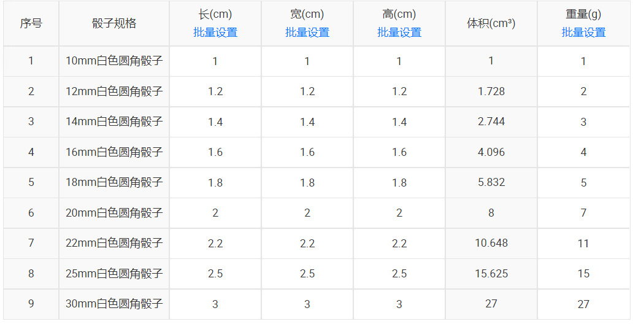This screenshot has width=633, height=324.
Task: Select the 30mm白色圆角骰子 spec cell
Action: [x=114, y=304]
